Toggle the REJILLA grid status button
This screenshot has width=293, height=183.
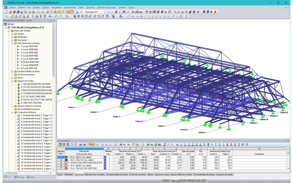[174, 181]
